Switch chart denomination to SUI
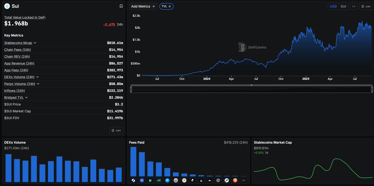374x186 pixels. click(x=343, y=7)
